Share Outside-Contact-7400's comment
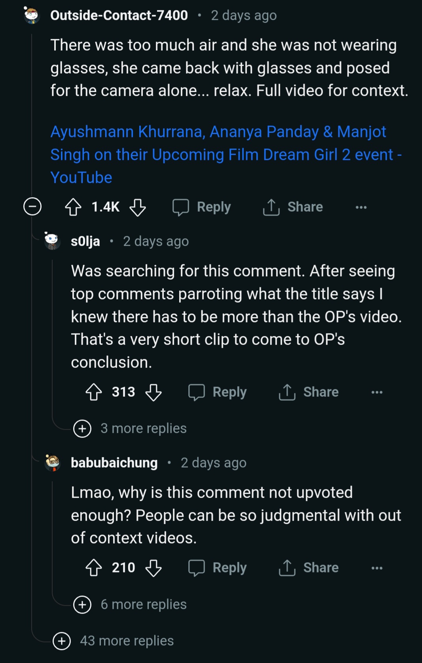422x663 pixels. [x=293, y=207]
